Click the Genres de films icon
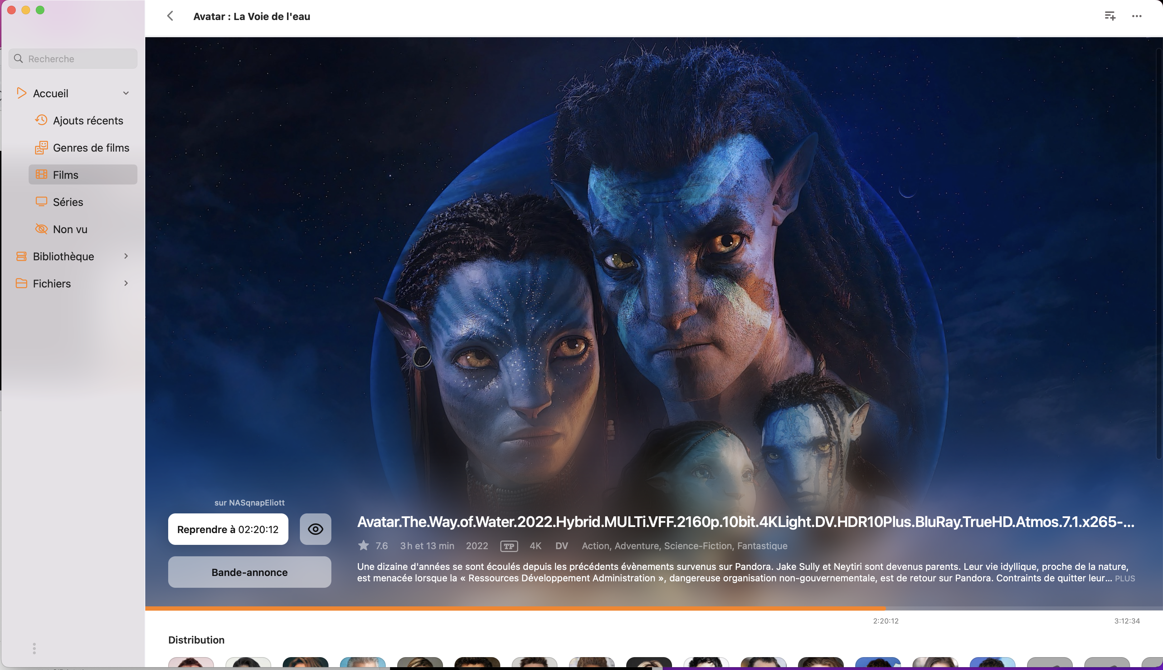This screenshot has height=670, width=1163. (41, 147)
